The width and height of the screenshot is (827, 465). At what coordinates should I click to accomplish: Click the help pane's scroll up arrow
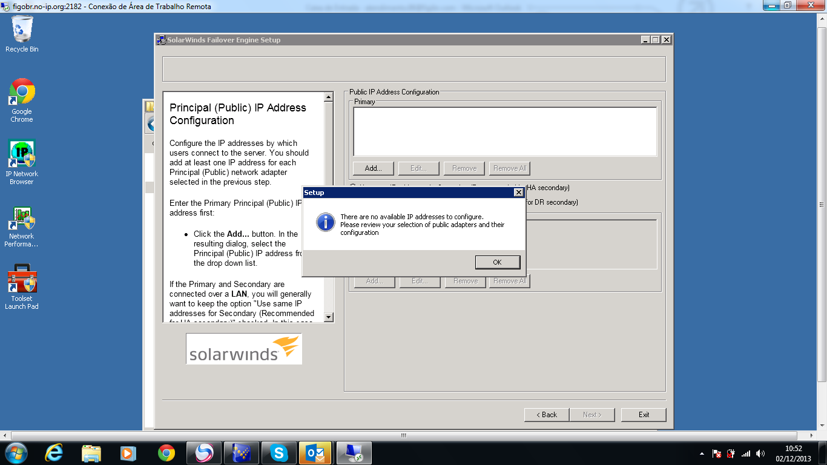(329, 97)
